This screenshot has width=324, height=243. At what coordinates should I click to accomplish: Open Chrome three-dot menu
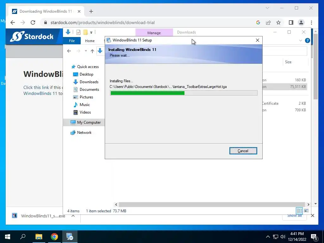pos(311,22)
